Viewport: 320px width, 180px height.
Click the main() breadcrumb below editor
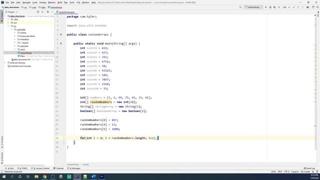(85, 164)
